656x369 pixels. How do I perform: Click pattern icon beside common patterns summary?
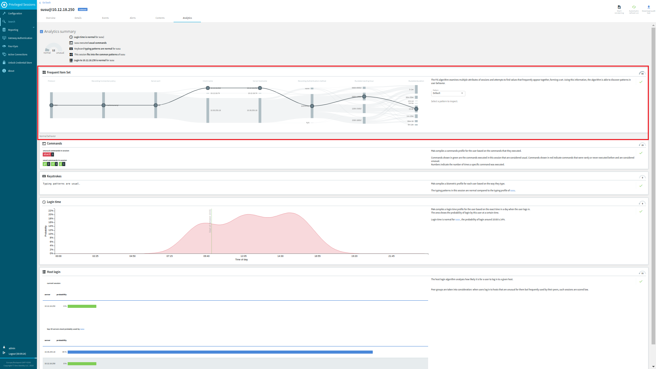(71, 54)
